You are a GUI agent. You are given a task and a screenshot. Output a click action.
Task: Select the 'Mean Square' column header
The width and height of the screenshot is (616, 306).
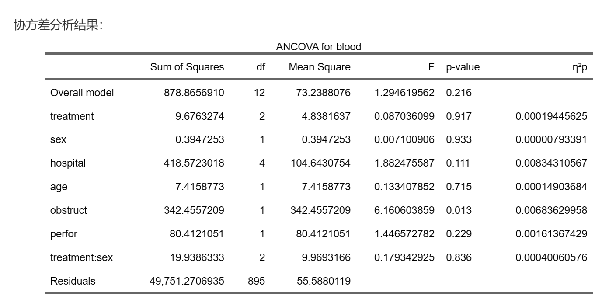coord(319,67)
